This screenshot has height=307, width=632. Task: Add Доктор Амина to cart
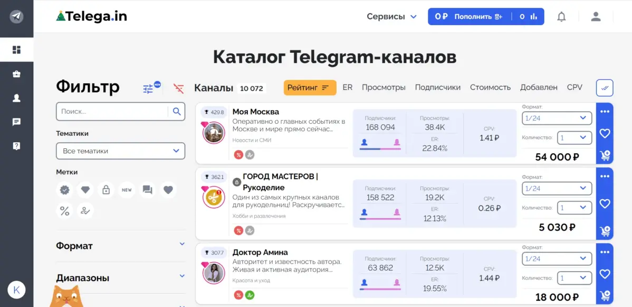(605, 296)
